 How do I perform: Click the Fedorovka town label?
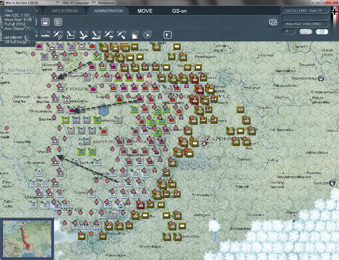(x=202, y=195)
